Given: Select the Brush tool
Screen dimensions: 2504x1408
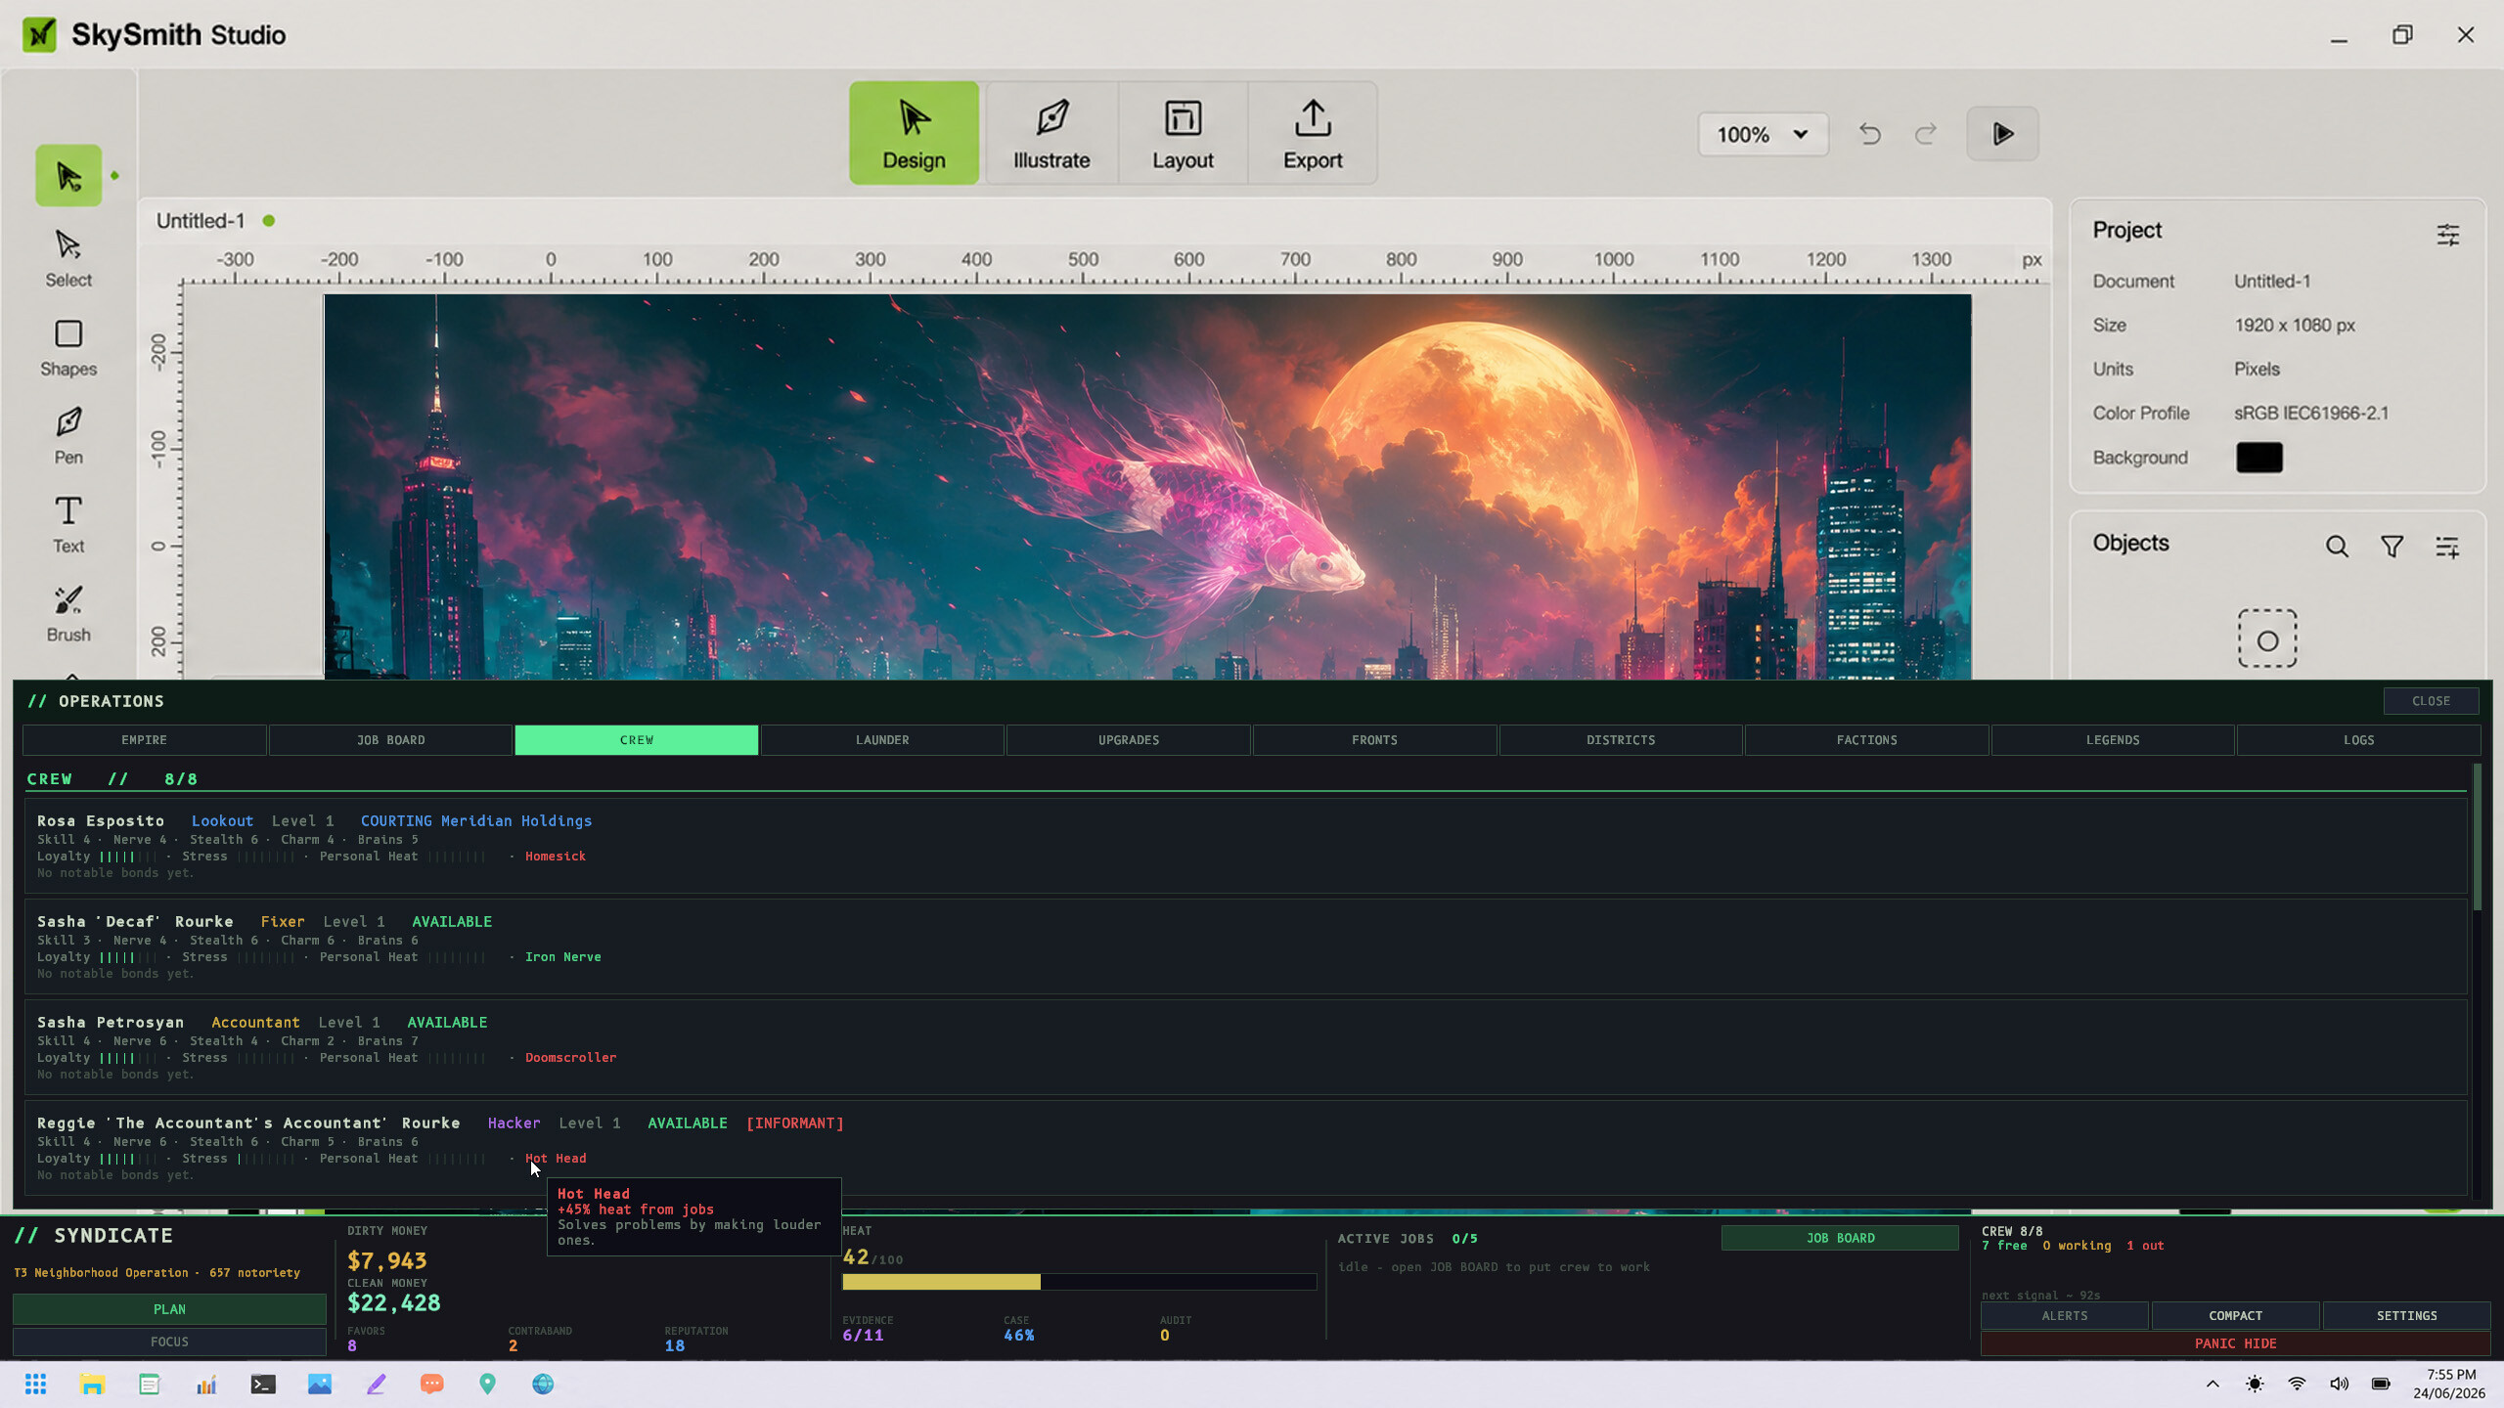Looking at the screenshot, I should (68, 614).
